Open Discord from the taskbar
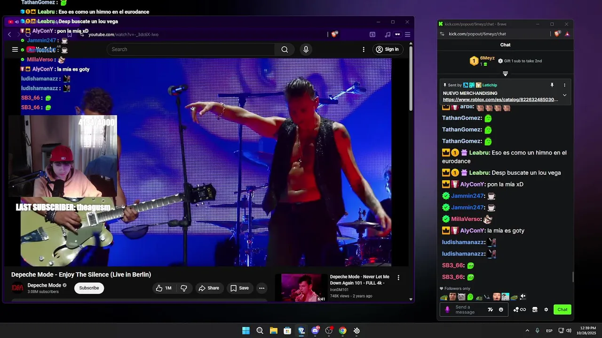The height and width of the screenshot is (338, 602). 315,330
